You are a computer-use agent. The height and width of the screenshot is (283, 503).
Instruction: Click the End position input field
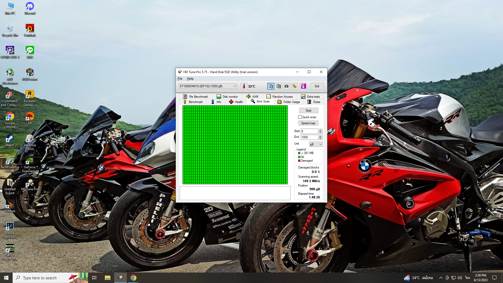[x=309, y=137]
